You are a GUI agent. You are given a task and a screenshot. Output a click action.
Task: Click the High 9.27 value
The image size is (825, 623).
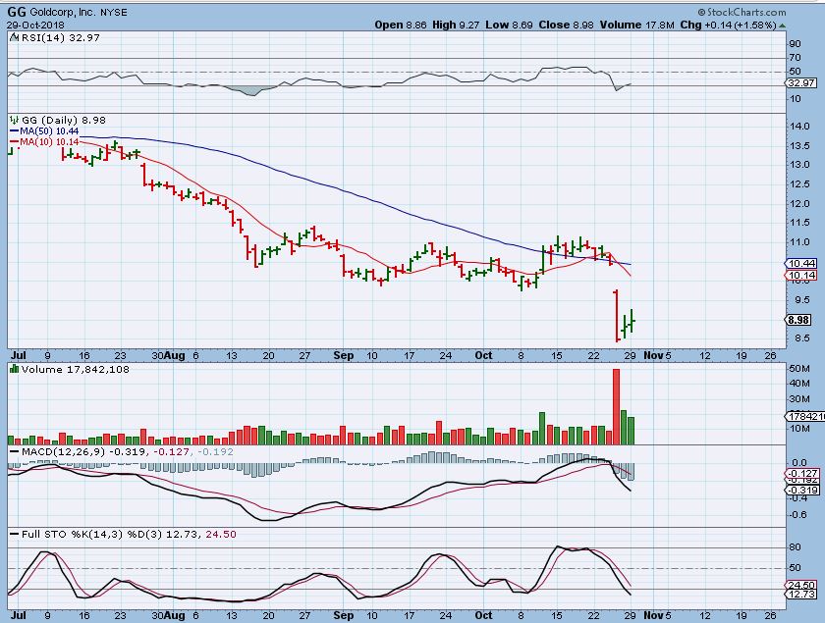pyautogui.click(x=456, y=25)
